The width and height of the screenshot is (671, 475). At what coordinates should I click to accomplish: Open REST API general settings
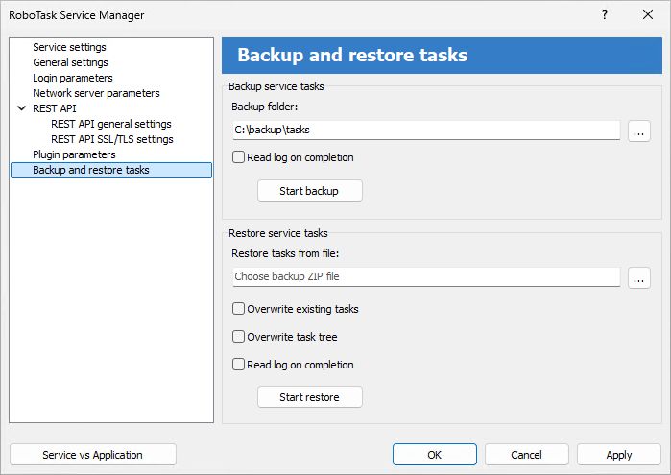pyautogui.click(x=110, y=124)
